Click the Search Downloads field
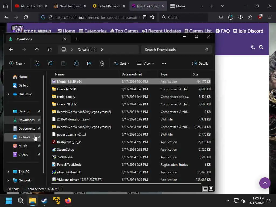 coord(176,50)
